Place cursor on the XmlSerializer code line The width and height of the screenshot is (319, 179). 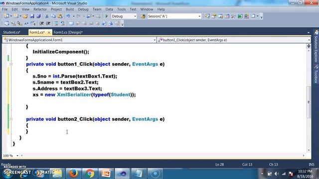pos(84,94)
